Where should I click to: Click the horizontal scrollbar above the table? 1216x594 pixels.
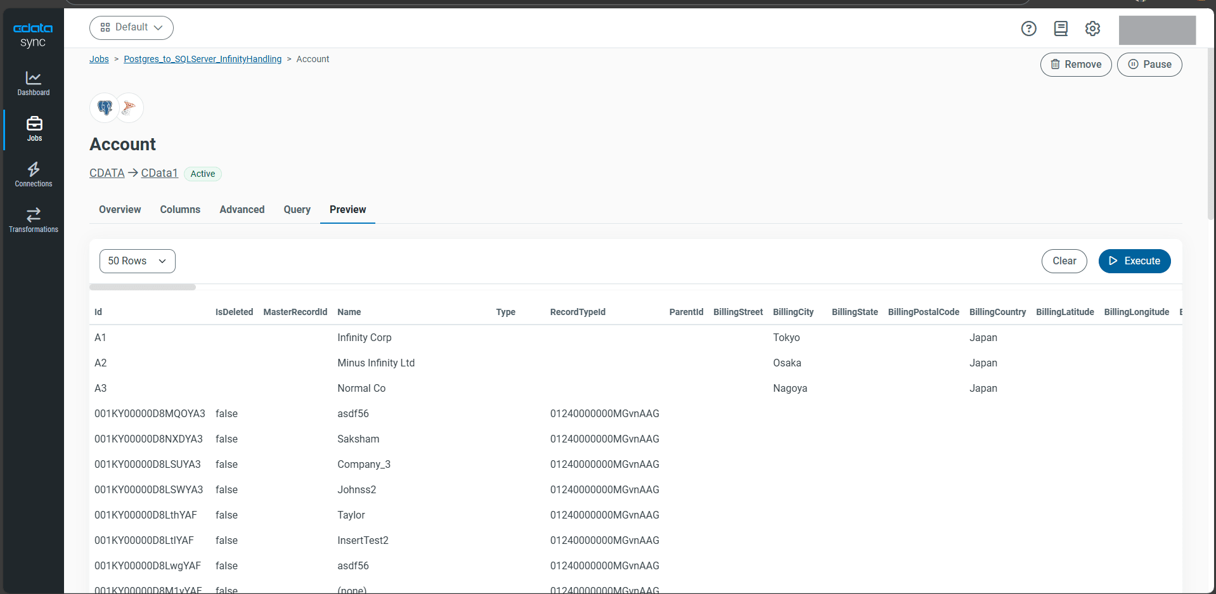(x=143, y=287)
